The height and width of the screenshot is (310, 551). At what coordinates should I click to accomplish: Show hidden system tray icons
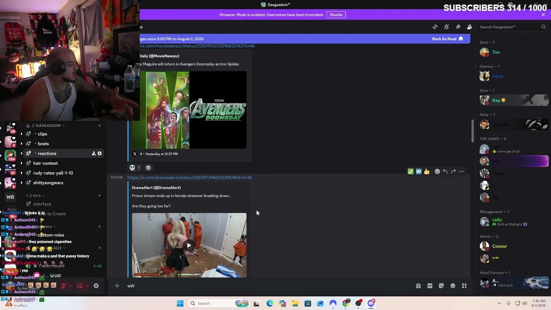tap(499, 303)
